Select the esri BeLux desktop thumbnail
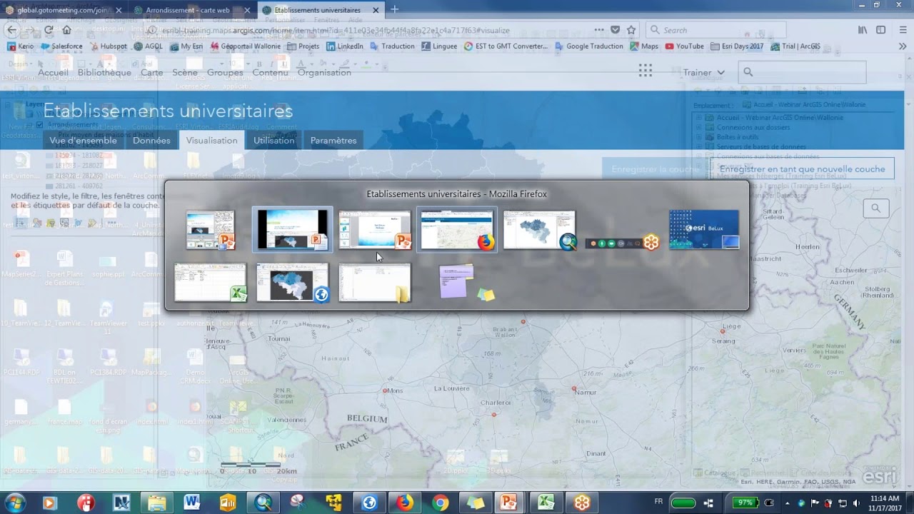Screen dimensions: 914x514 [x=704, y=230]
